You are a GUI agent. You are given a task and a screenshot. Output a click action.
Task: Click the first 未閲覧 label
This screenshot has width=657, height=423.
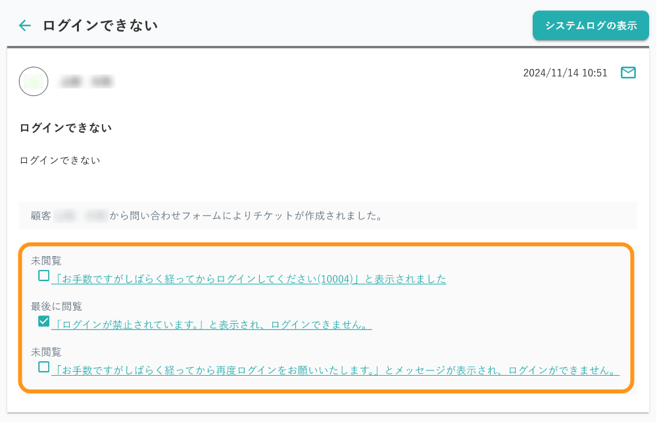point(46,261)
